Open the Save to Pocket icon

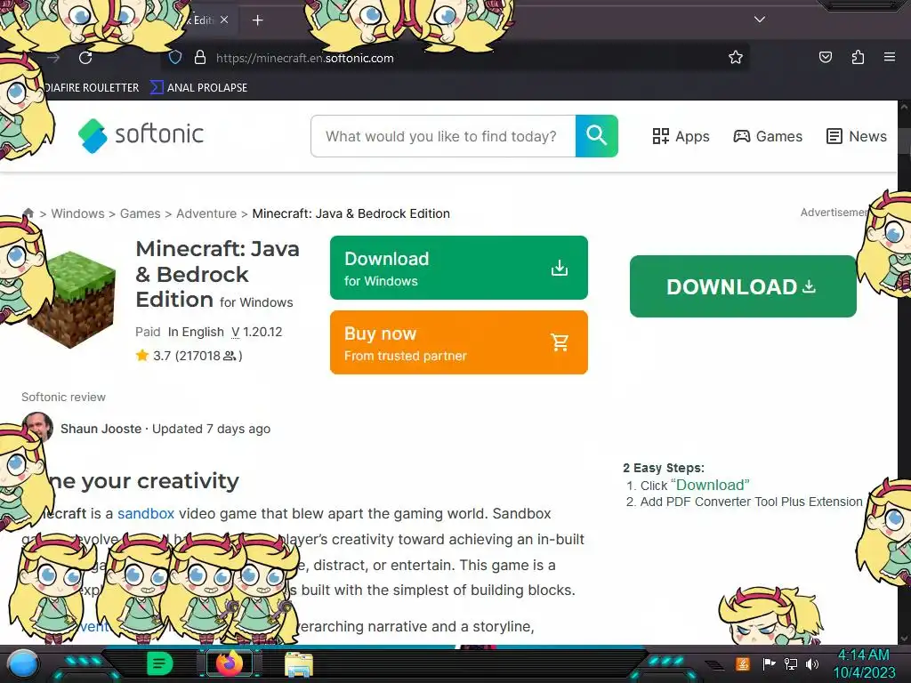(825, 57)
